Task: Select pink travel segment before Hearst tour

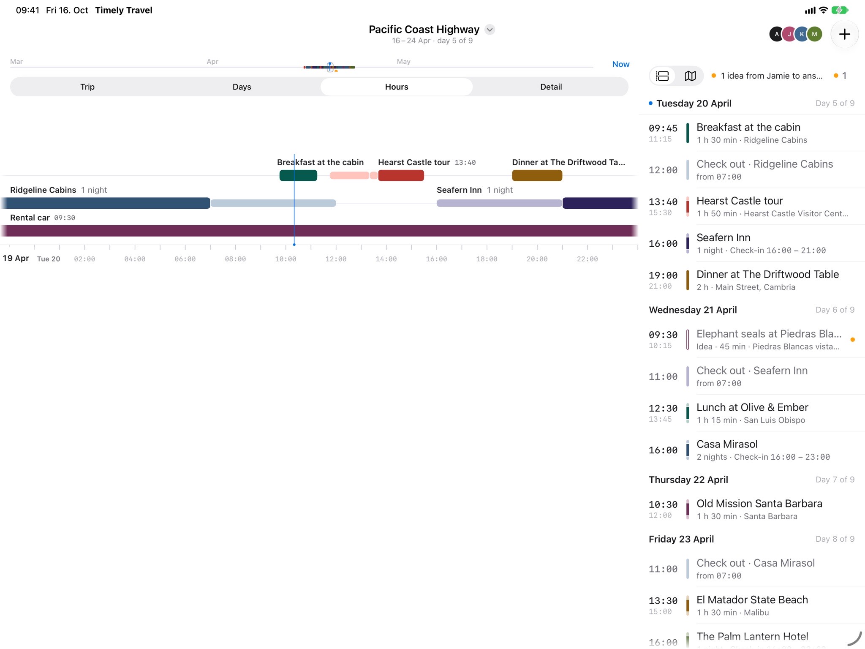Action: (x=349, y=175)
